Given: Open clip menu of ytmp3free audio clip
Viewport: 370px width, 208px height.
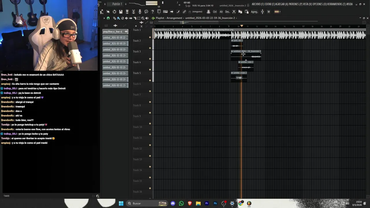Looking at the screenshot, I should pos(156,30).
